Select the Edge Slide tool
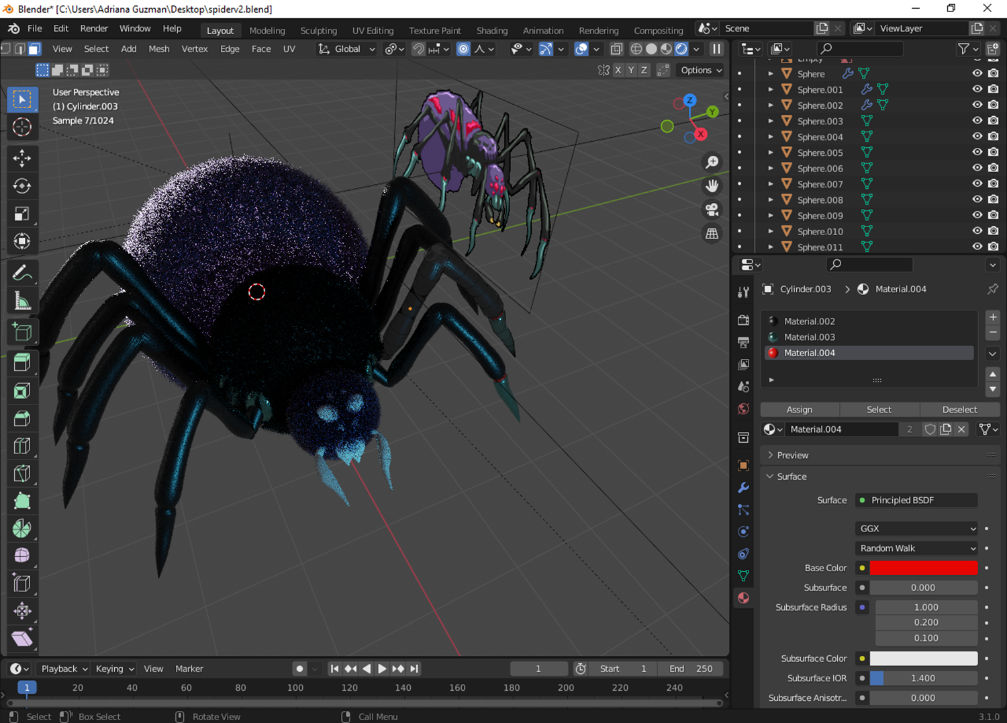 21,583
